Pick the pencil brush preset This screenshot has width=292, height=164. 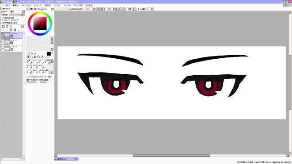coord(30,62)
